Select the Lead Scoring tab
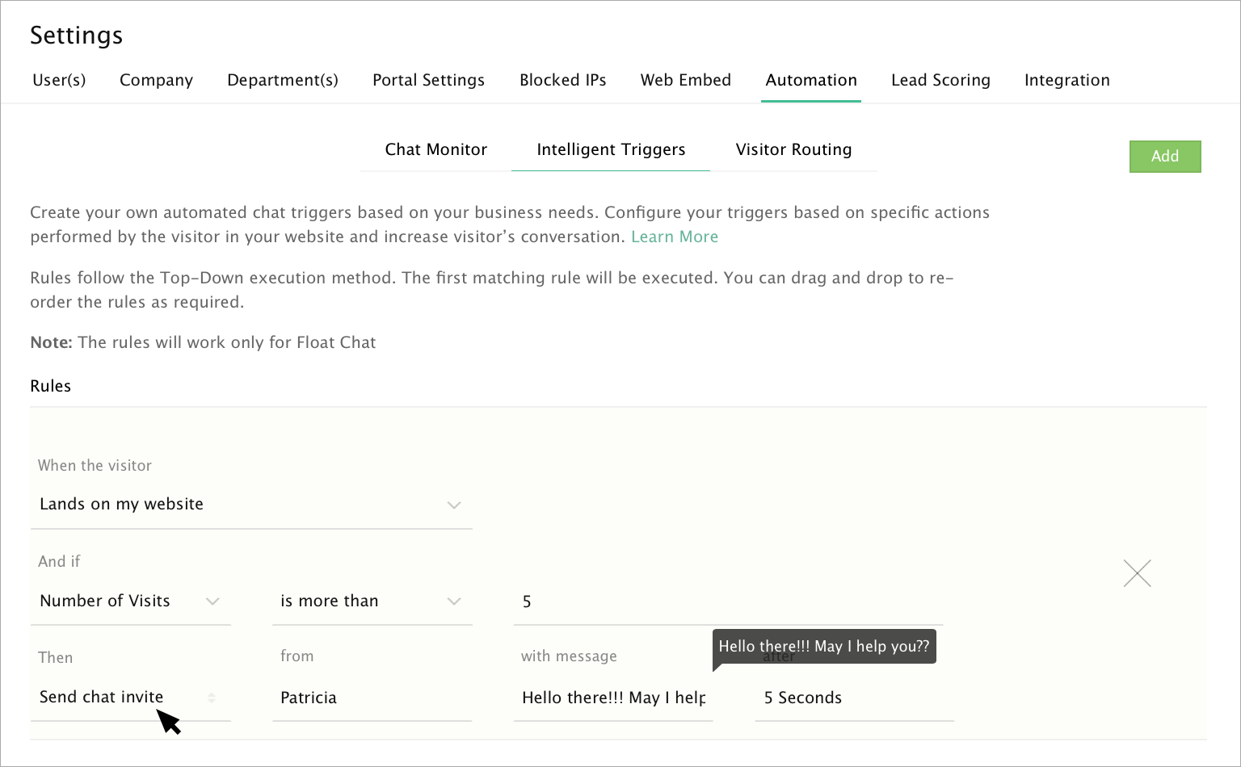 click(x=940, y=80)
